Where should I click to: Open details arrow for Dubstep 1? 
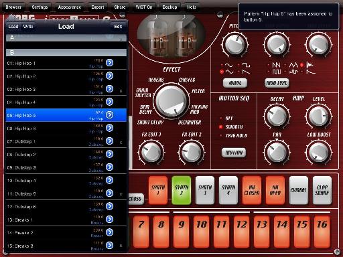109,141
